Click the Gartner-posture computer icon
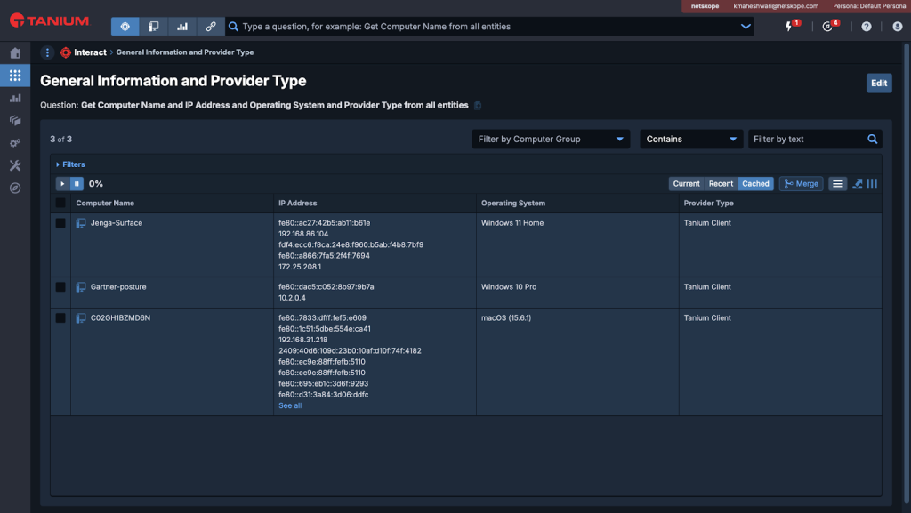Image resolution: width=911 pixels, height=513 pixels. tap(81, 287)
